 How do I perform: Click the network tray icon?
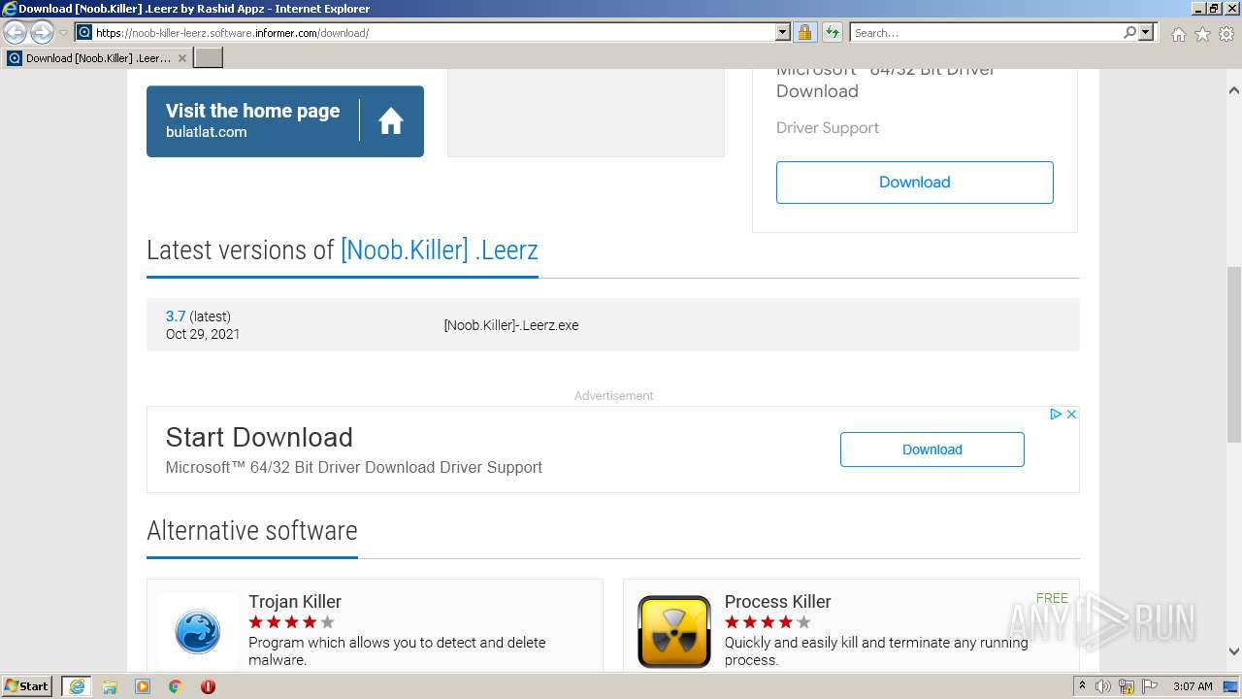coord(1128,686)
